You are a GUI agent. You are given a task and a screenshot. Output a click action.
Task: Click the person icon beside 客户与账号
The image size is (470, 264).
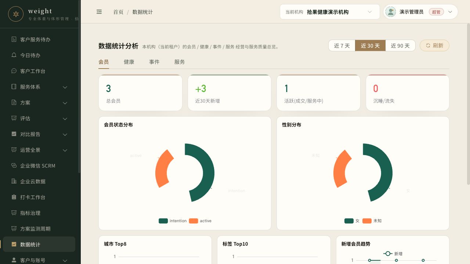point(14,260)
